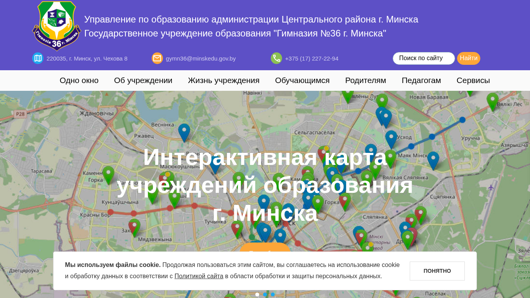Focus the 'Поиск по сайту' search field
Screen dimensions: 530x298
pos(423,58)
